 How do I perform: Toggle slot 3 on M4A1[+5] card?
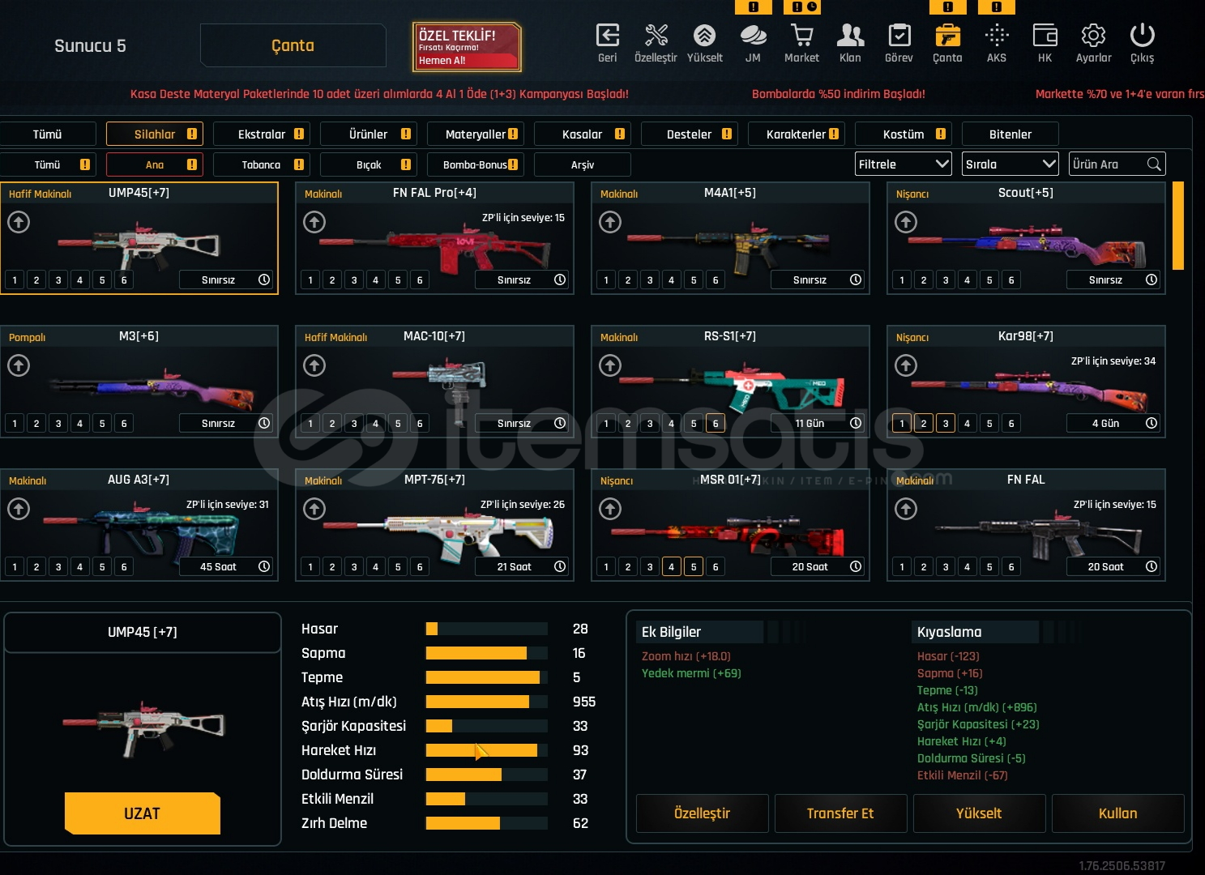click(650, 280)
